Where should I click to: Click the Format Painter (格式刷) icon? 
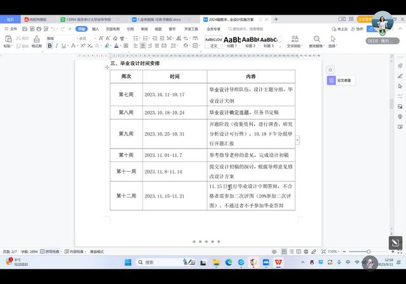(x=37, y=39)
